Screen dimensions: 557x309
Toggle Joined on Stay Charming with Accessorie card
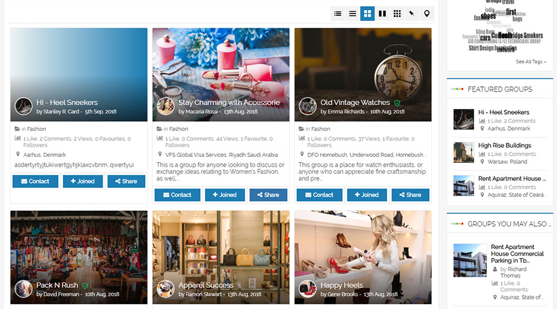pos(225,195)
